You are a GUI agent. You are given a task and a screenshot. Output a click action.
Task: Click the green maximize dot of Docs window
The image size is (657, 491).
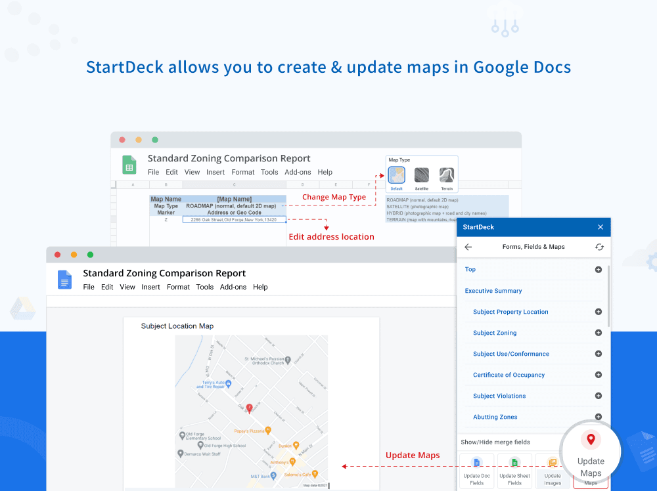coord(90,255)
